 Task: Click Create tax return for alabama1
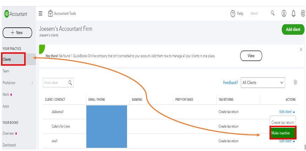pyautogui.click(x=228, y=112)
